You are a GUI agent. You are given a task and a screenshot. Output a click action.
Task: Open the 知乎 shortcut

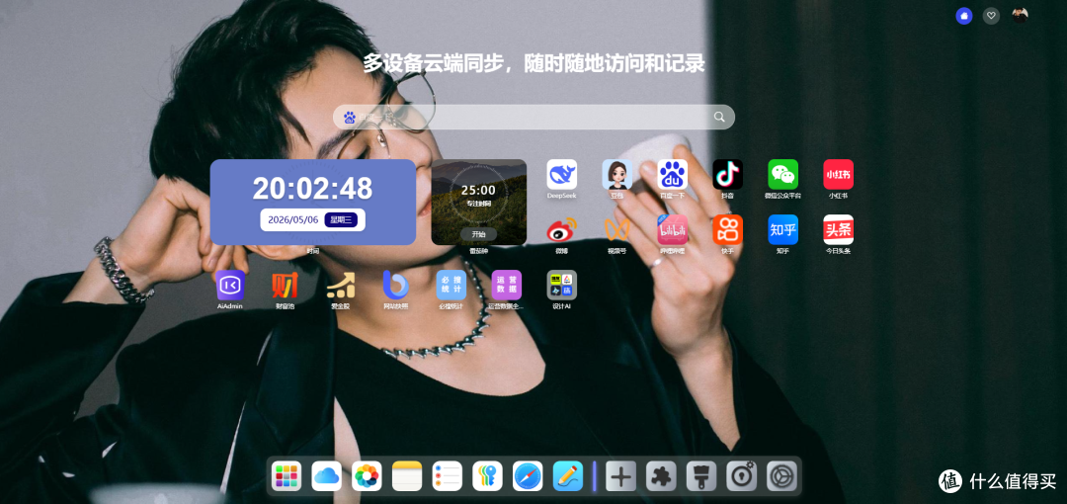tap(783, 229)
